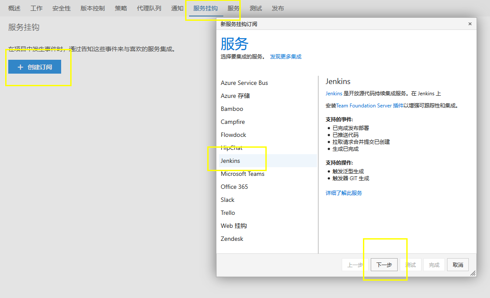The height and width of the screenshot is (298, 490).
Task: Select Trello service
Action: tap(268, 213)
